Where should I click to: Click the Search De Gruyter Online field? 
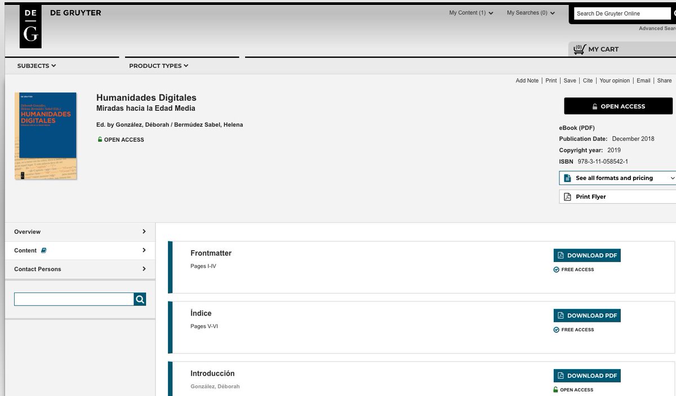point(622,13)
